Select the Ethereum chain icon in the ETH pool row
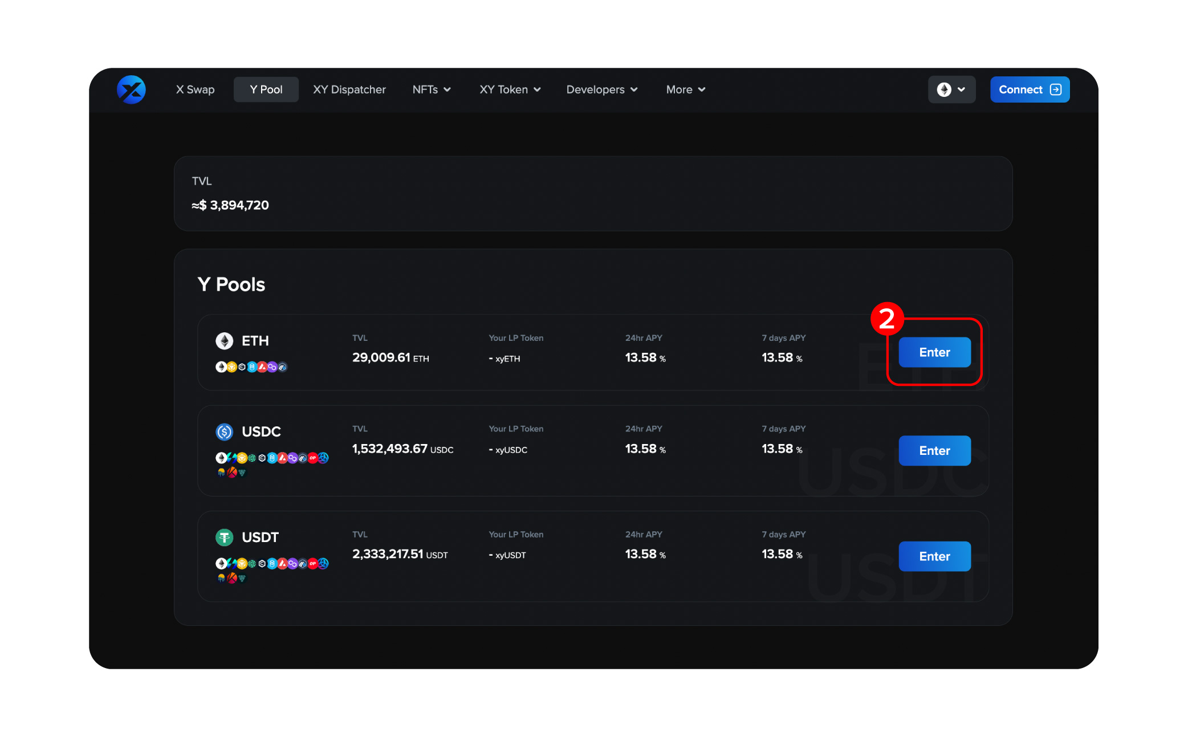 click(x=221, y=367)
